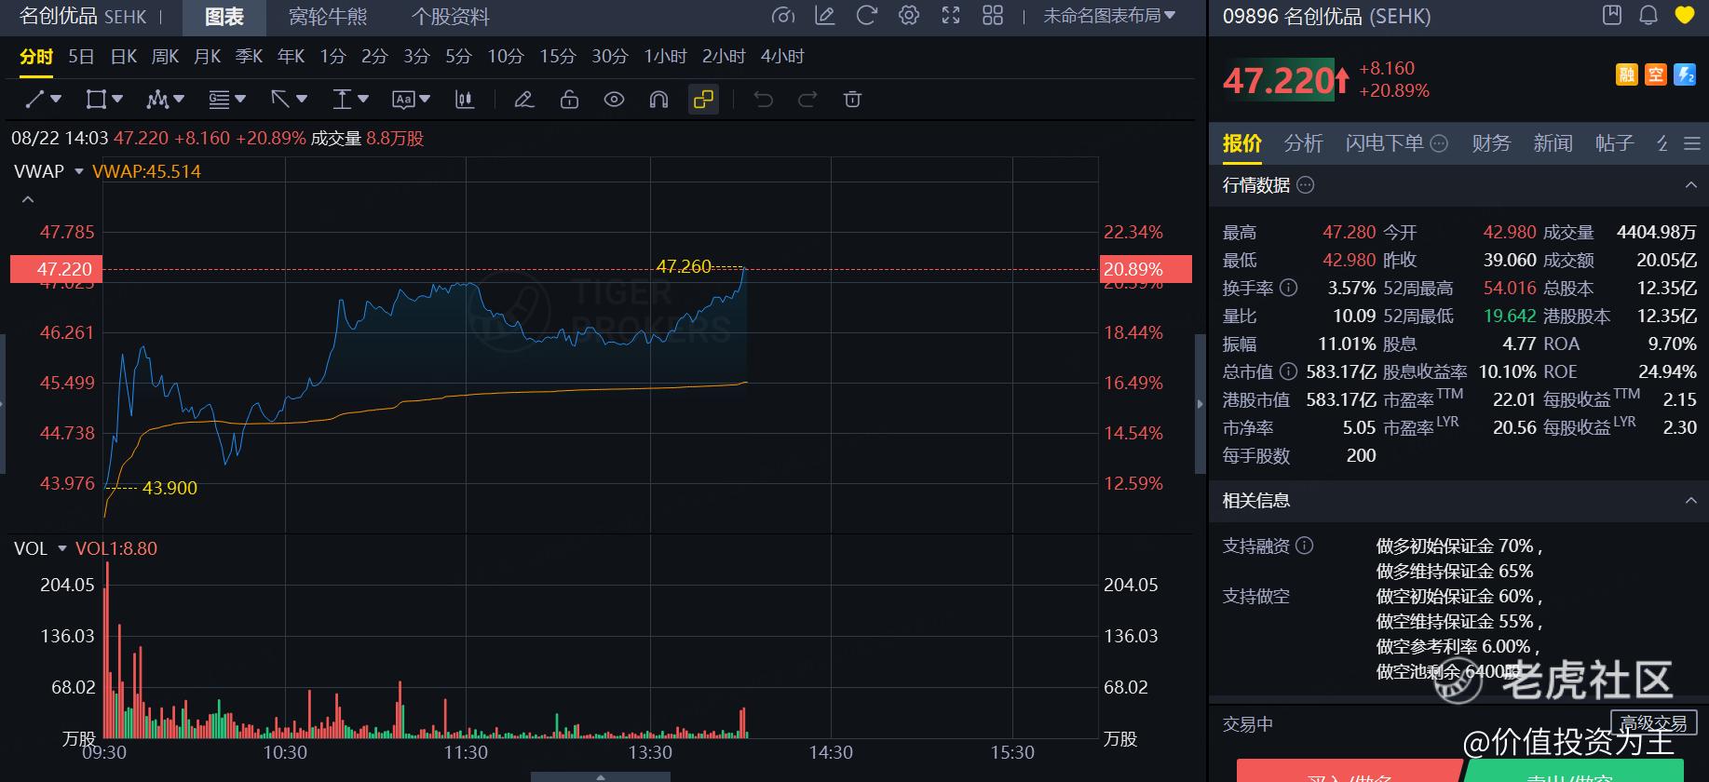This screenshot has height=782, width=1709.
Task: Redo the drawing action
Action: coord(807,100)
